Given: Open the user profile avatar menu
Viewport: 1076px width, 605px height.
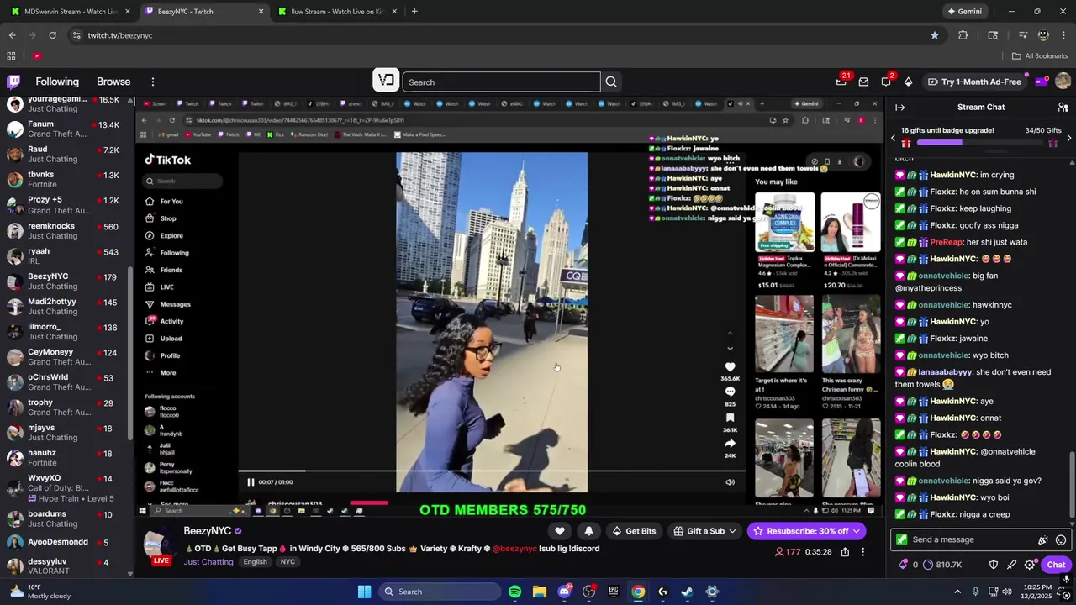Looking at the screenshot, I should click(1063, 82).
